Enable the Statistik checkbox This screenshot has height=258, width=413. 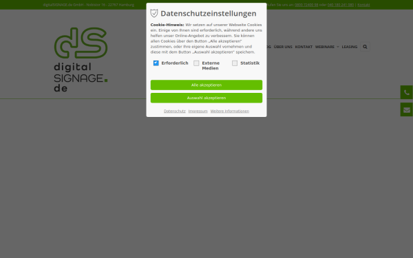235,63
